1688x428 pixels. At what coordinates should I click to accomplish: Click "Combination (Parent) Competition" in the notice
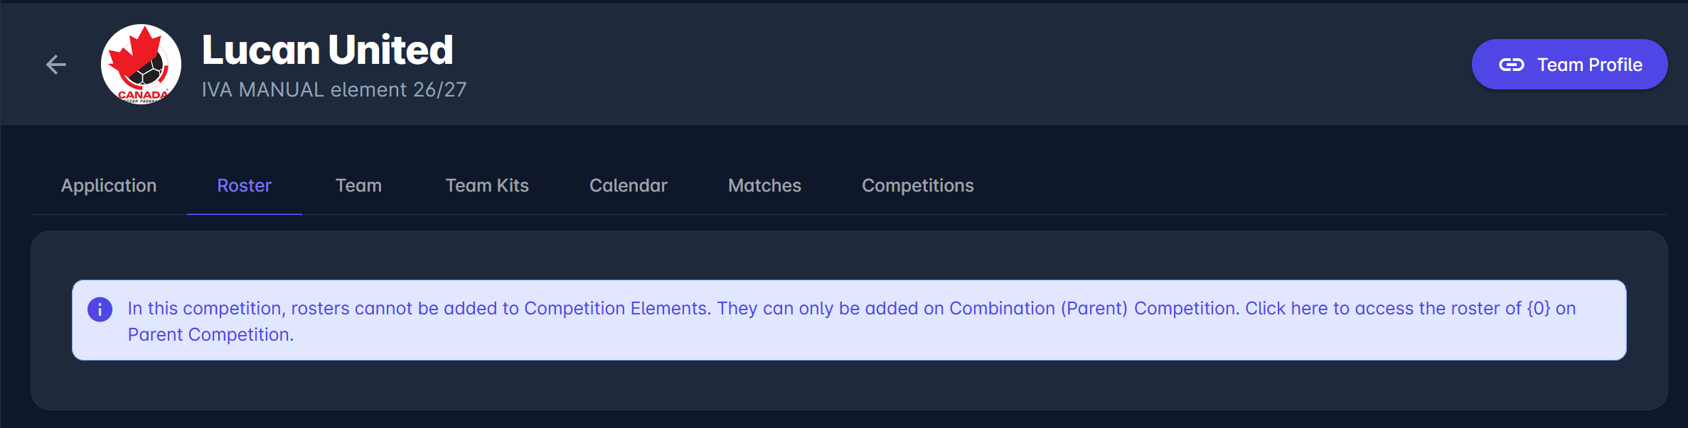pyautogui.click(x=1094, y=309)
